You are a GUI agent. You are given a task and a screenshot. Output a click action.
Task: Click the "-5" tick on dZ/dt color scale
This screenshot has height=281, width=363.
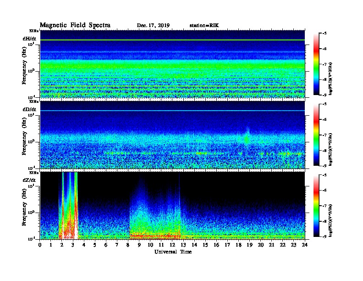(324, 175)
